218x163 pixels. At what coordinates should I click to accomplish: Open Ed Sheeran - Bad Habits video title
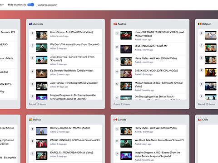[x=72, y=71]
